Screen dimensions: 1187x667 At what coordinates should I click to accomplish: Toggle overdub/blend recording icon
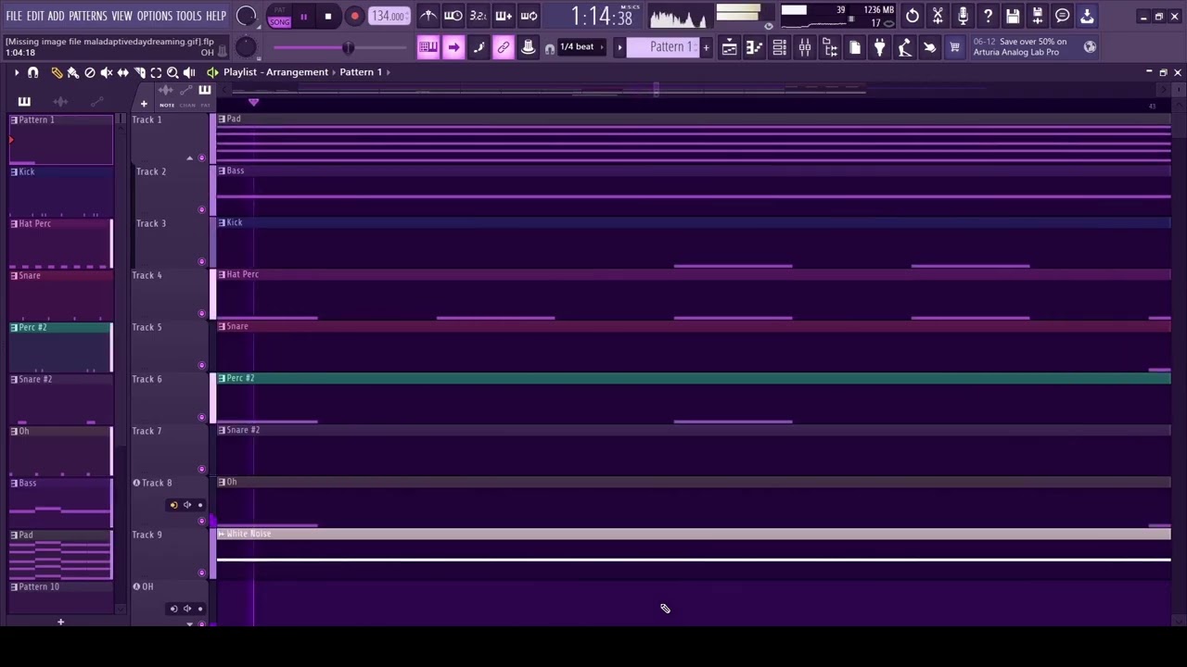tap(504, 16)
